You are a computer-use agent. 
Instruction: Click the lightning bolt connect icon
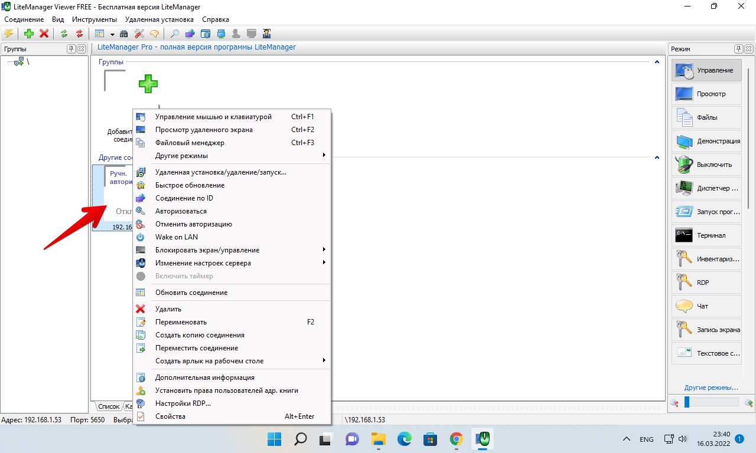(8, 34)
